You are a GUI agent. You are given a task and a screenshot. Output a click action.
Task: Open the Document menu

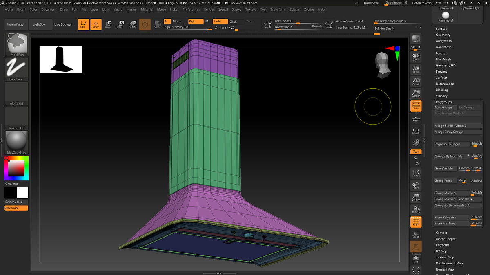tap(49, 9)
